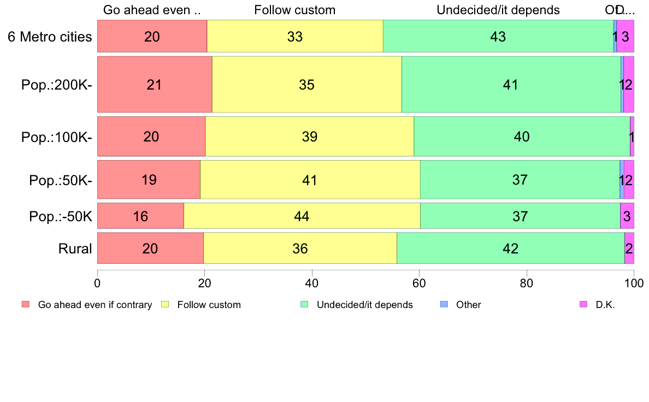
Task: Click the green 42 segment in Rural row
Action: pyautogui.click(x=510, y=249)
